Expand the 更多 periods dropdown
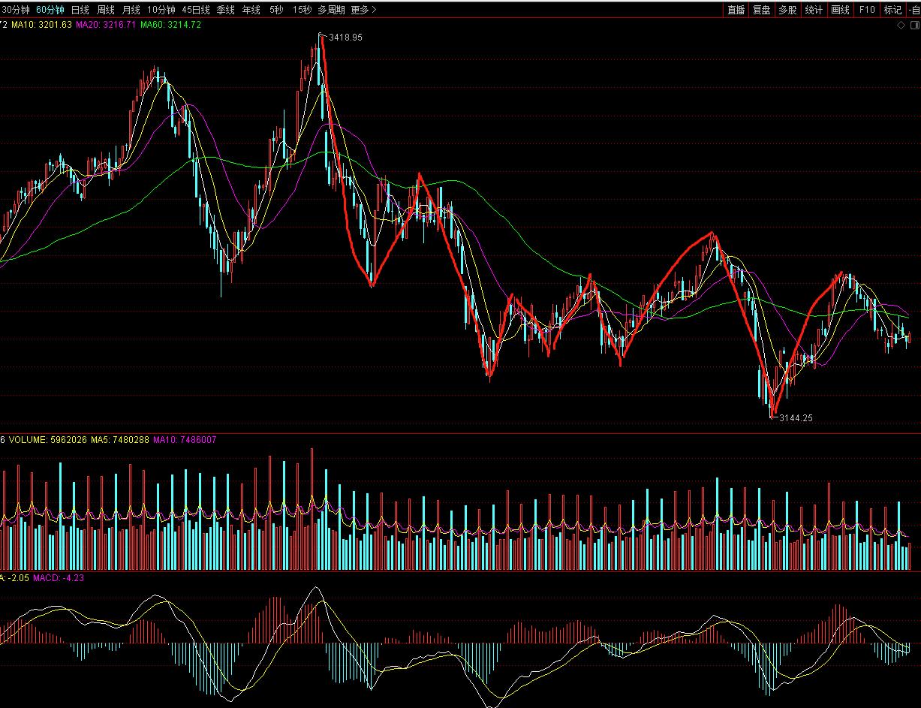 [364, 10]
